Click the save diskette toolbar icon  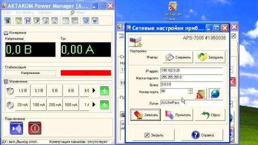(28, 21)
